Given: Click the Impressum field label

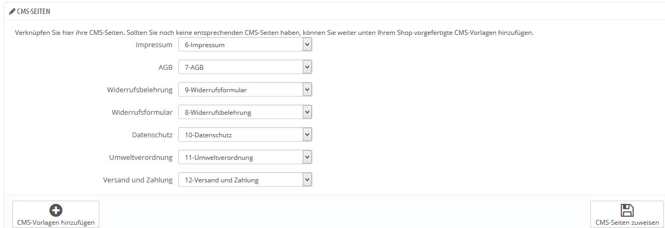Looking at the screenshot, I should tap(154, 45).
